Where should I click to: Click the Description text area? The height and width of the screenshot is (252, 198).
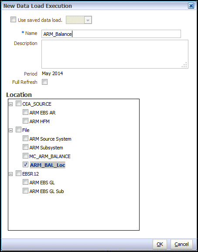pyautogui.click(x=115, y=54)
